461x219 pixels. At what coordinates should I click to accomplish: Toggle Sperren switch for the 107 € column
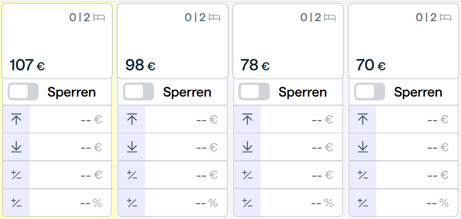[x=23, y=91]
